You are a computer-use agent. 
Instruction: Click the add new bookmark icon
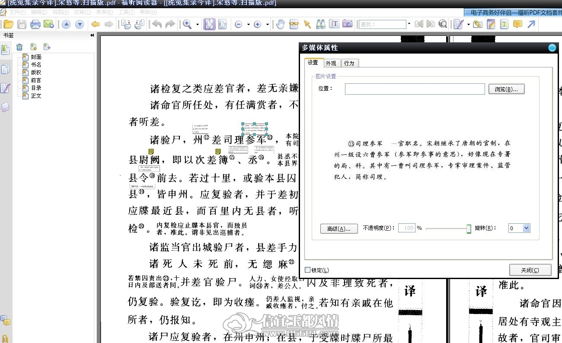(x=34, y=47)
